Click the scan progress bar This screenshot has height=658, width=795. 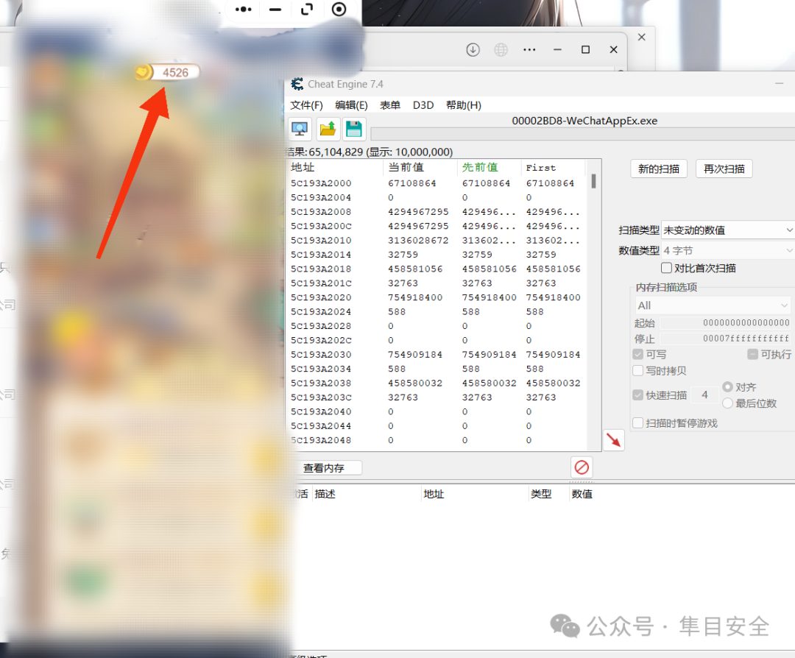point(582,134)
